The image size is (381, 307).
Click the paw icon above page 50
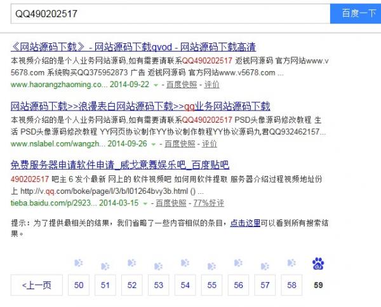coord(79,263)
